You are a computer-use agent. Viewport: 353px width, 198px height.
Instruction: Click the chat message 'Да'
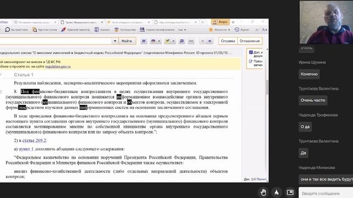(303, 153)
